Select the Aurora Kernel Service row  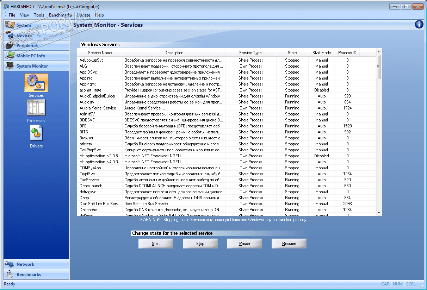coord(227,108)
